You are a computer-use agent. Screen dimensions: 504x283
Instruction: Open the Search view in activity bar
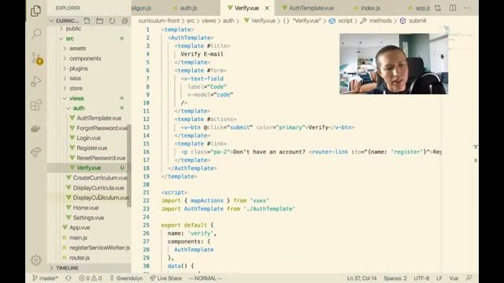coord(36,33)
